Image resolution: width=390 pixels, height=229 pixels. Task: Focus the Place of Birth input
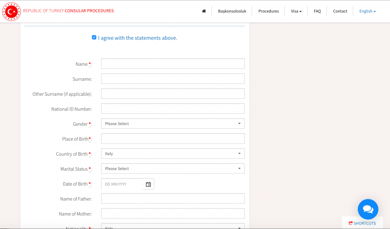pos(173,138)
